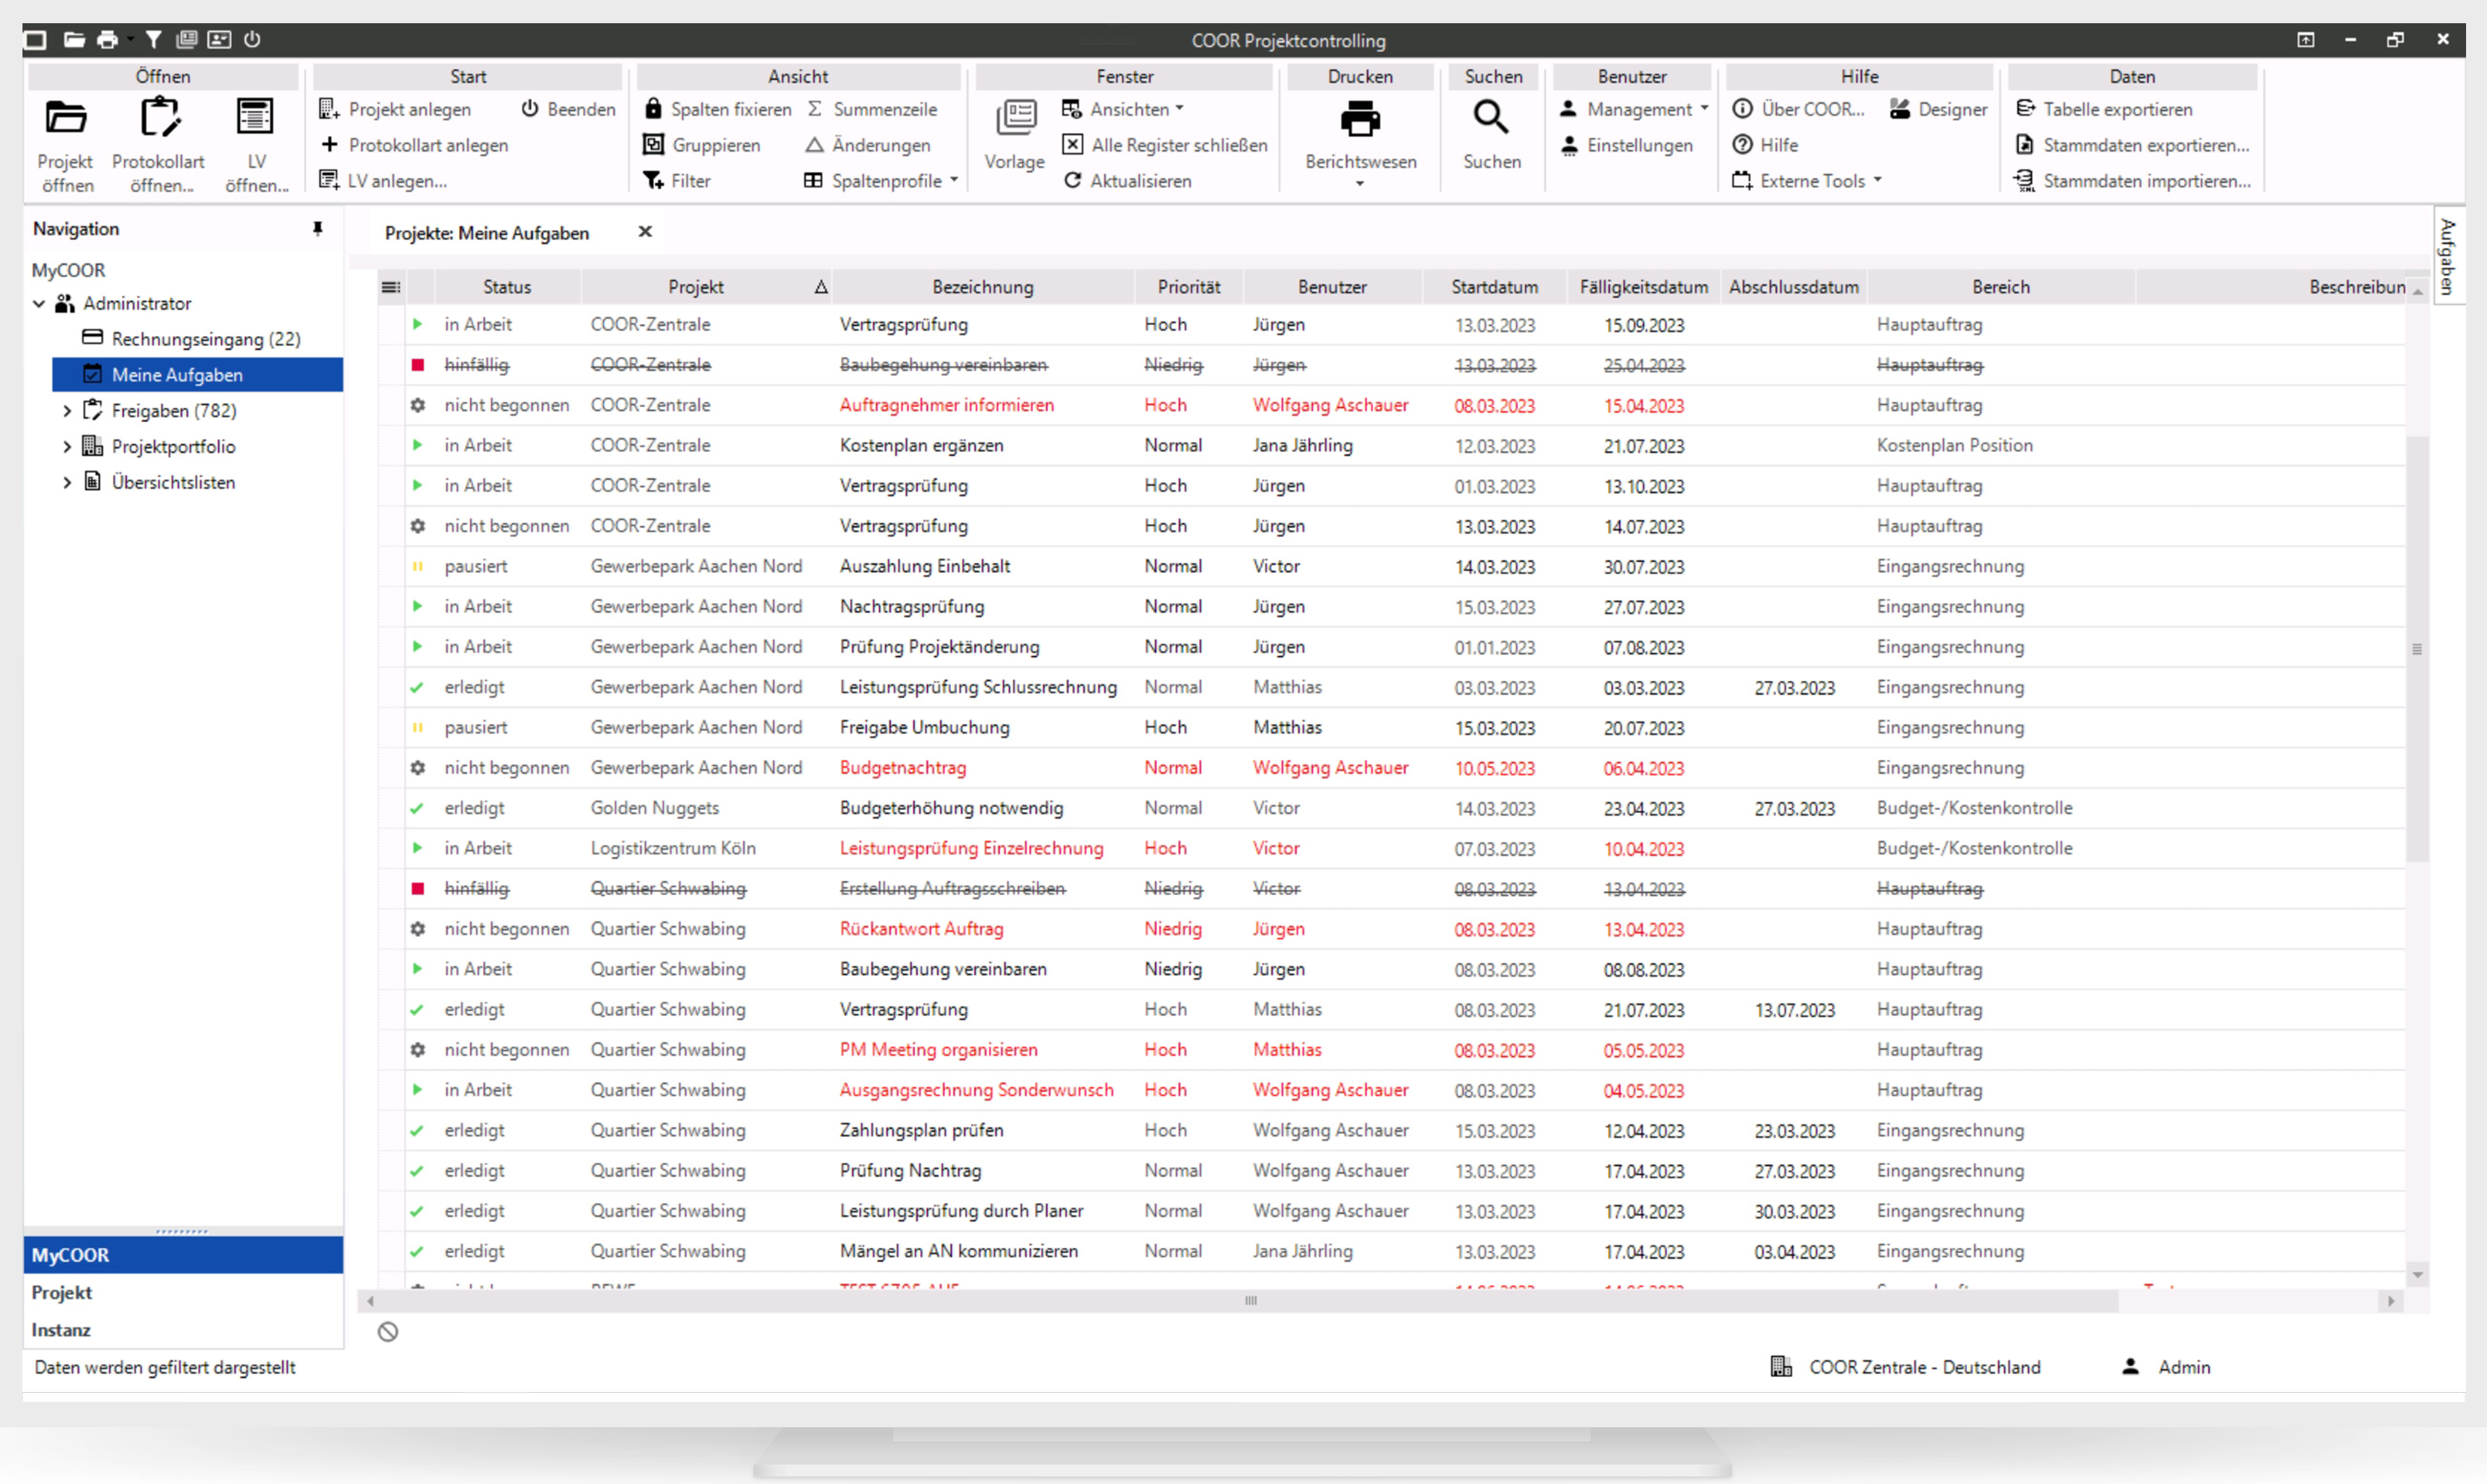The image size is (2487, 1484).
Task: Click Protokollart anlegen plus button
Action: tap(413, 145)
